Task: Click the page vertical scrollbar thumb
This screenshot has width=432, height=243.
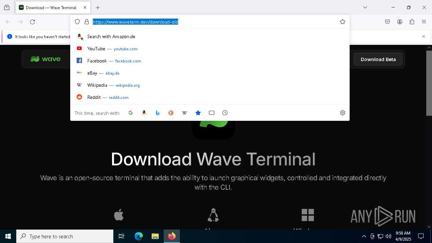Action: (429, 83)
